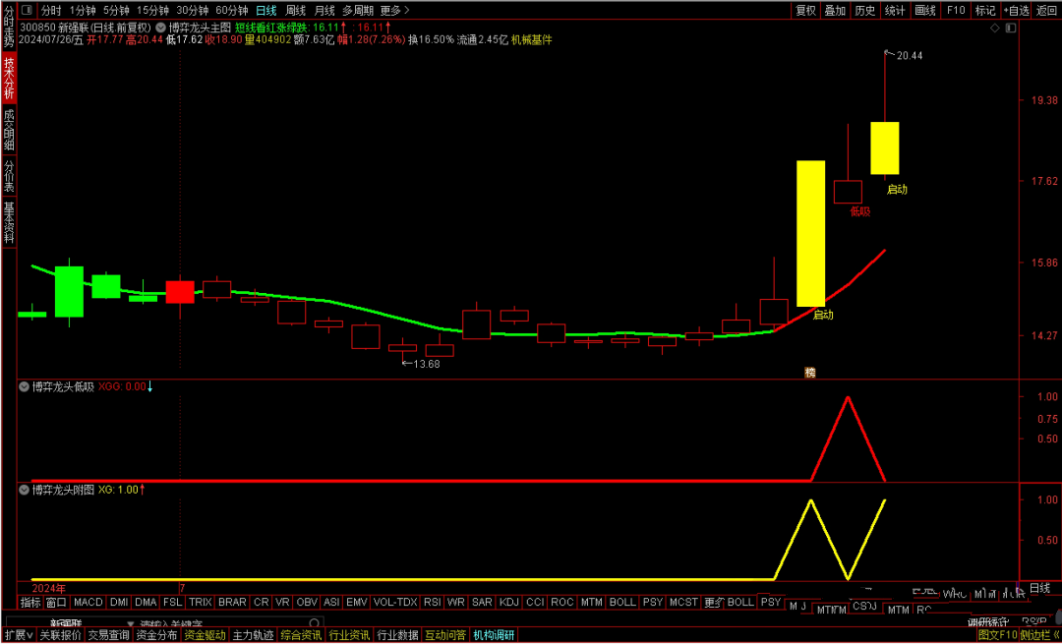Switch to 15分钟 period
This screenshot has width=1062, height=644.
coord(151,10)
